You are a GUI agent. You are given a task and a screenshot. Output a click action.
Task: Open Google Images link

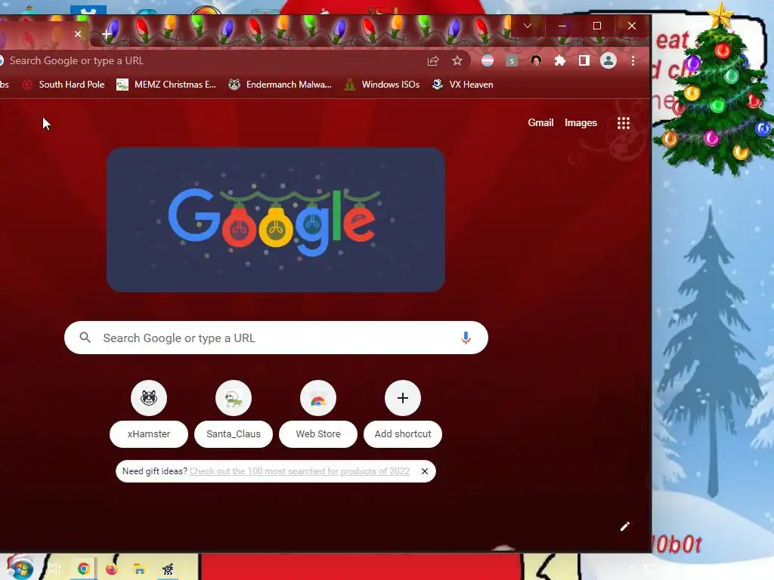[580, 123]
